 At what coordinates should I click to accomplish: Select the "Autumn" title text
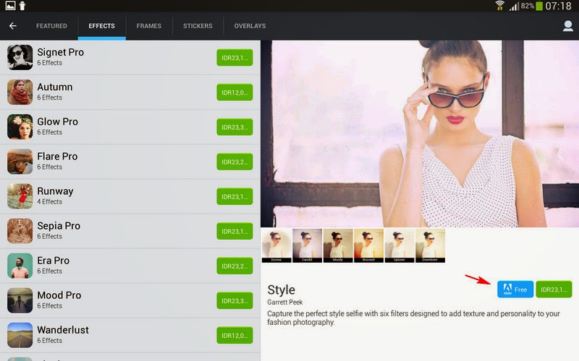[55, 87]
